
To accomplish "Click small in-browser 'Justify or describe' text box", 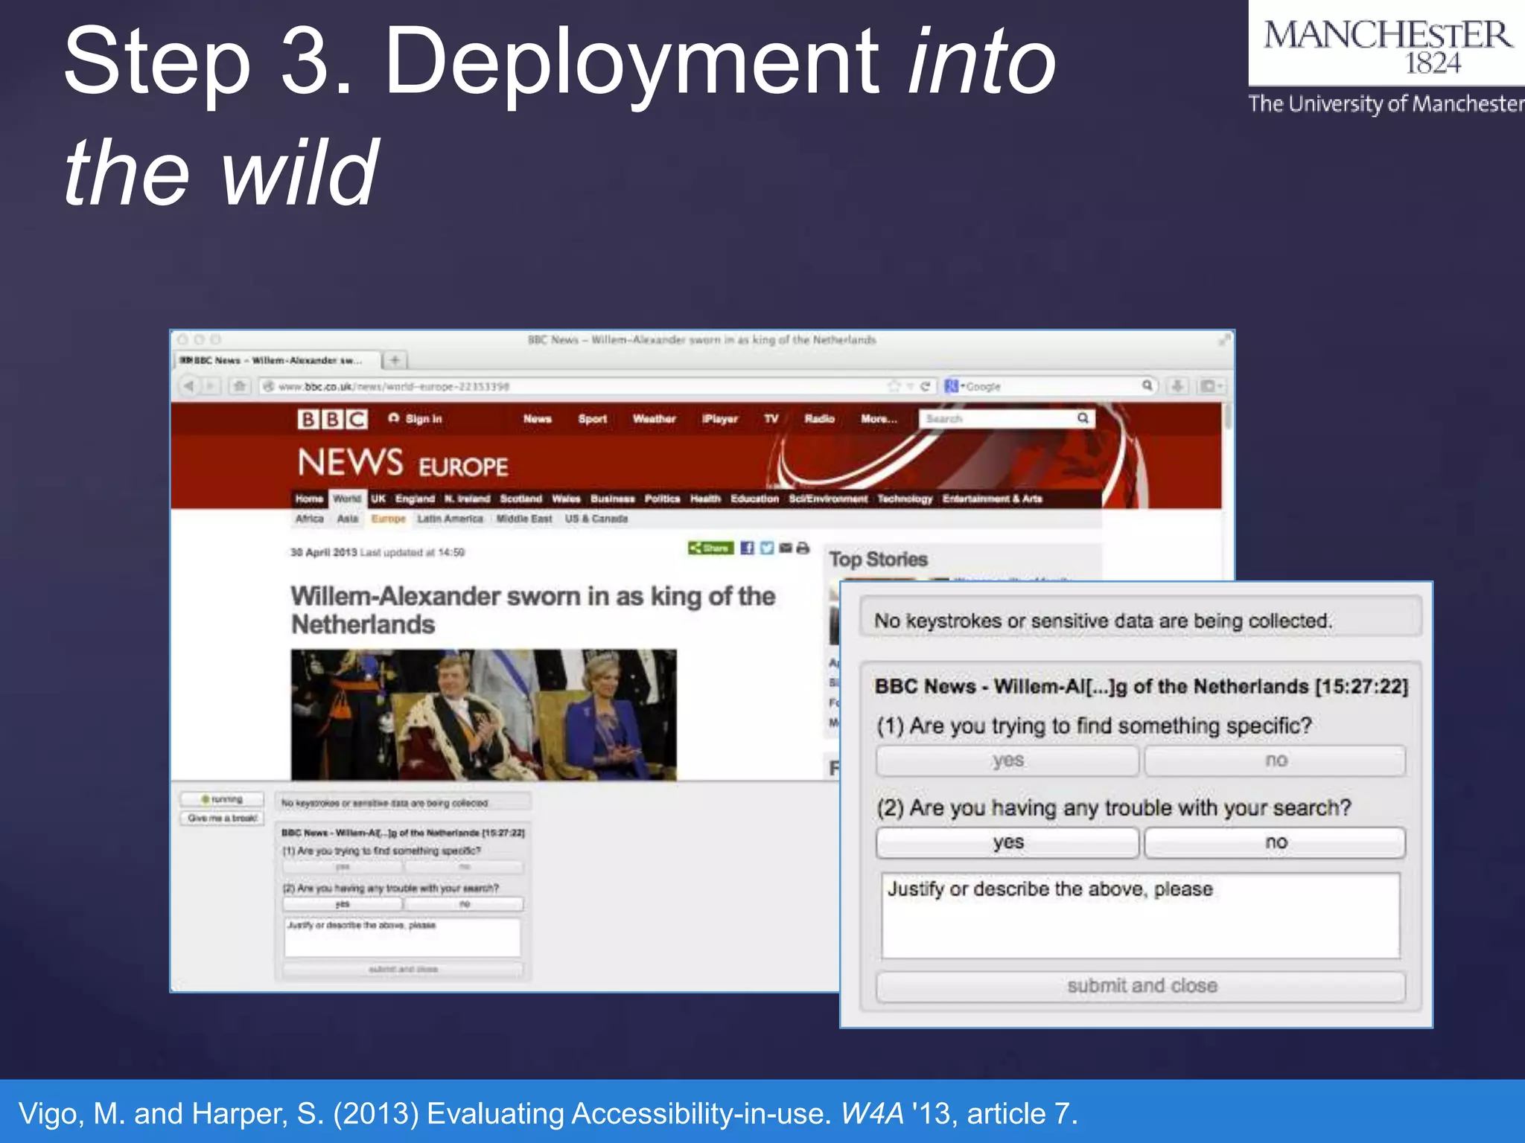I will coord(402,938).
